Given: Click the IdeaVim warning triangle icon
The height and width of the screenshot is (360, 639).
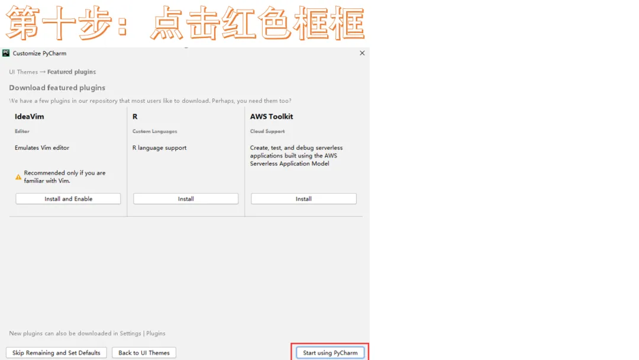Looking at the screenshot, I should pos(18,177).
